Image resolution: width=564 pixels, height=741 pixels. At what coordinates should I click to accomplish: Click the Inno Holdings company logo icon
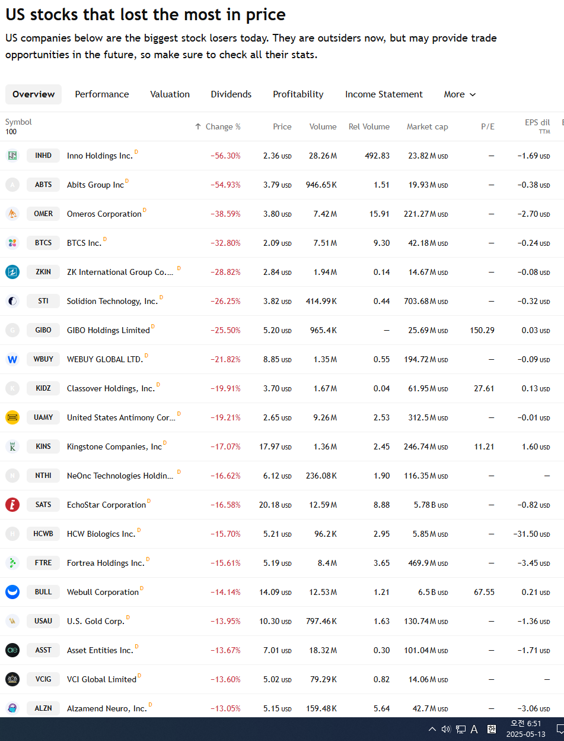12,156
